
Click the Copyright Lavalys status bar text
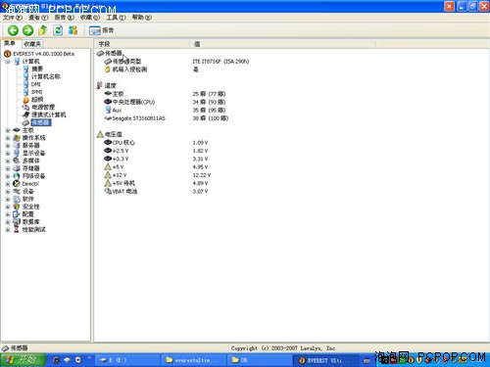pos(283,348)
